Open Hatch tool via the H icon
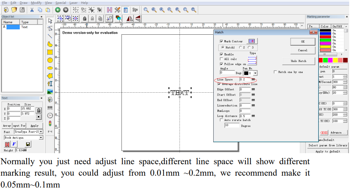 [x=109, y=10]
